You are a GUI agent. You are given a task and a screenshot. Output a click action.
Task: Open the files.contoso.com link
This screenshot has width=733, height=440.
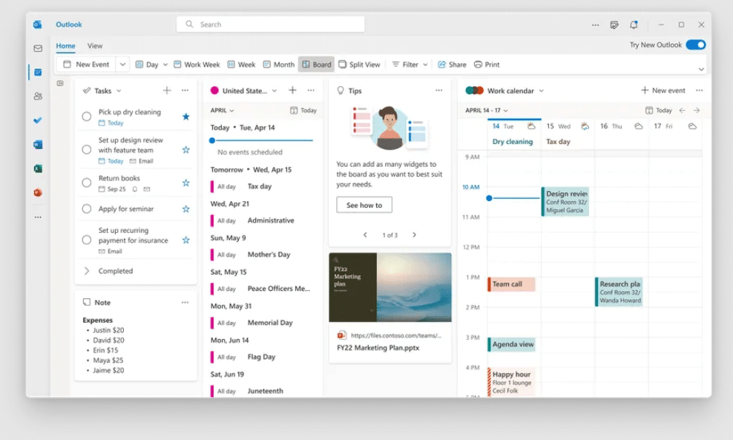(395, 335)
